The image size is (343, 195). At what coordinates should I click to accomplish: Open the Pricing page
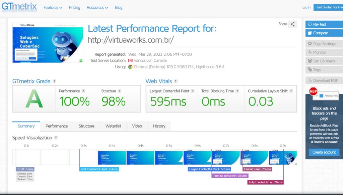(x=74, y=8)
